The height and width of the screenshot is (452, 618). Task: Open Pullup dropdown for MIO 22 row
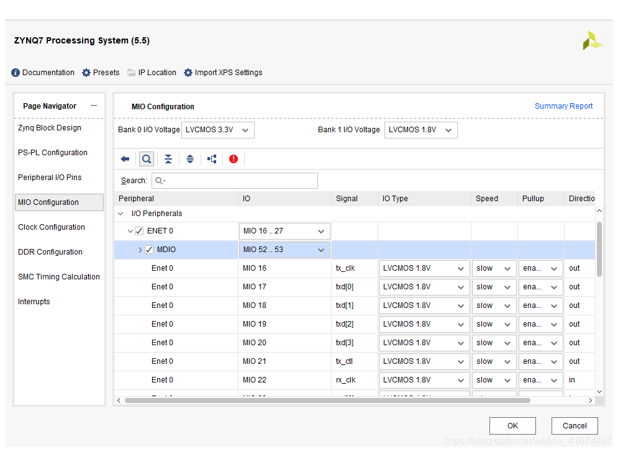[540, 380]
